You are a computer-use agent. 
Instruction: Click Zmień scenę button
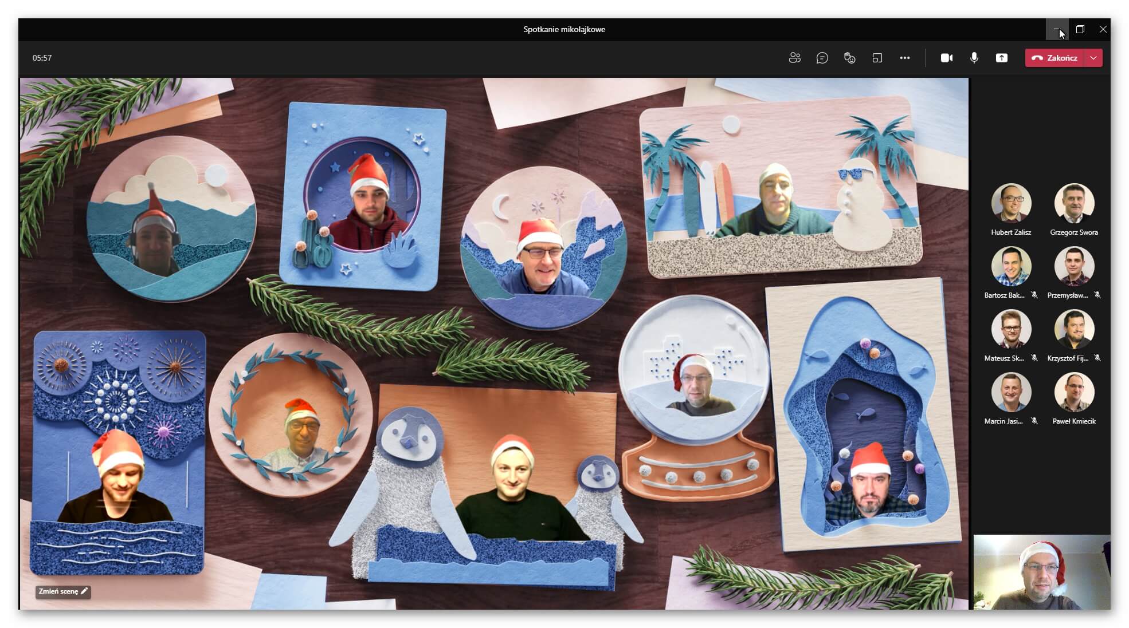click(x=63, y=591)
